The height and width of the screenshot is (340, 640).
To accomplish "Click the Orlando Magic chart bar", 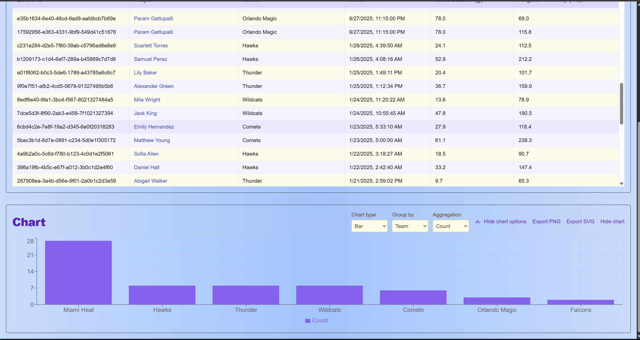I will coord(497,301).
